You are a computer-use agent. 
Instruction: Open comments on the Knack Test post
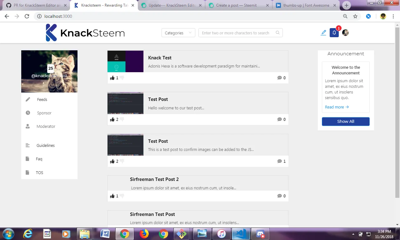pos(280,78)
